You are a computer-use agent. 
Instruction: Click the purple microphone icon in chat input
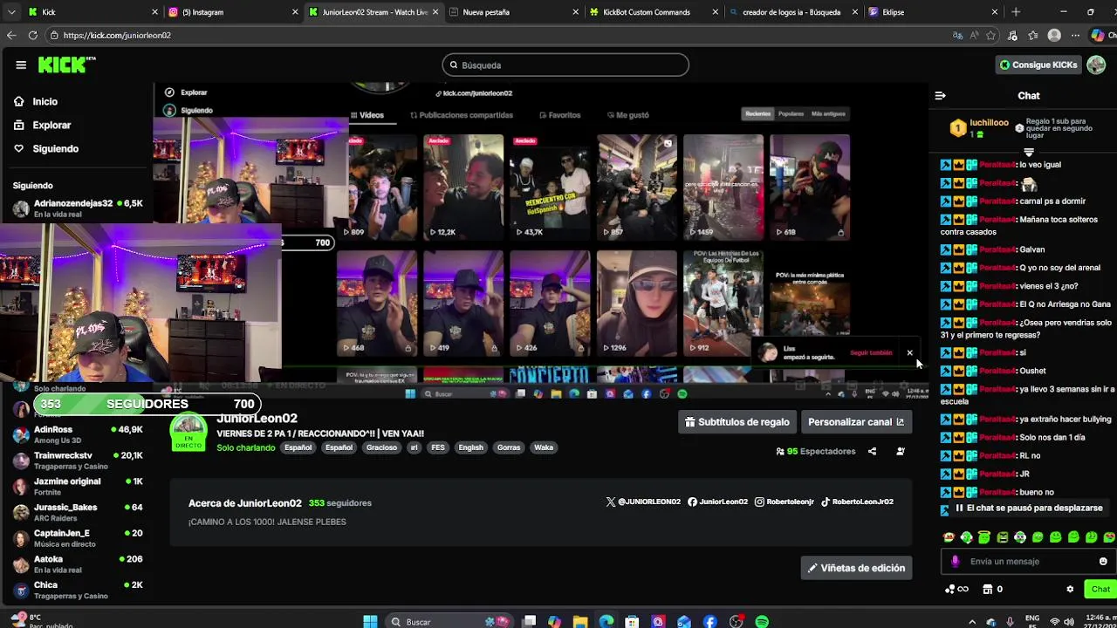pyautogui.click(x=956, y=562)
